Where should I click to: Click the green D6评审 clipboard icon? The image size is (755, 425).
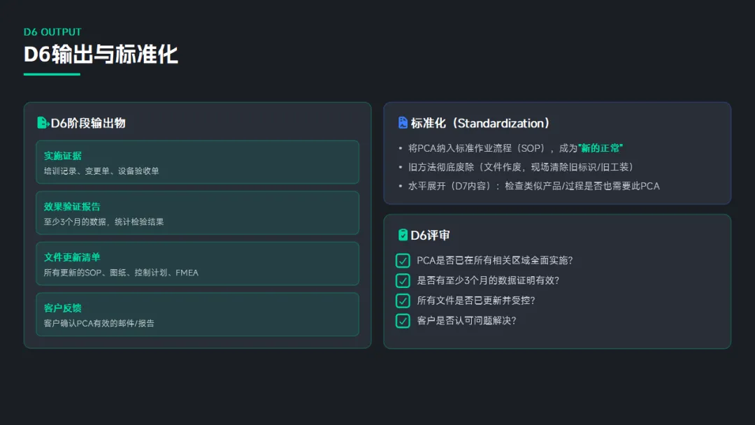coord(403,235)
